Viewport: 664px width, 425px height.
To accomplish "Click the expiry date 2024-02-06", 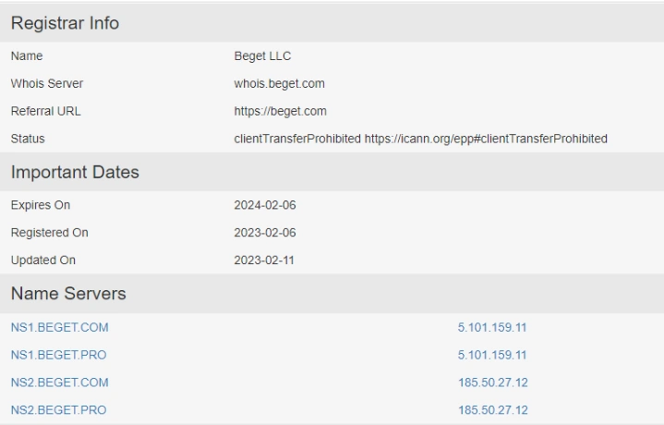I will coord(265,205).
